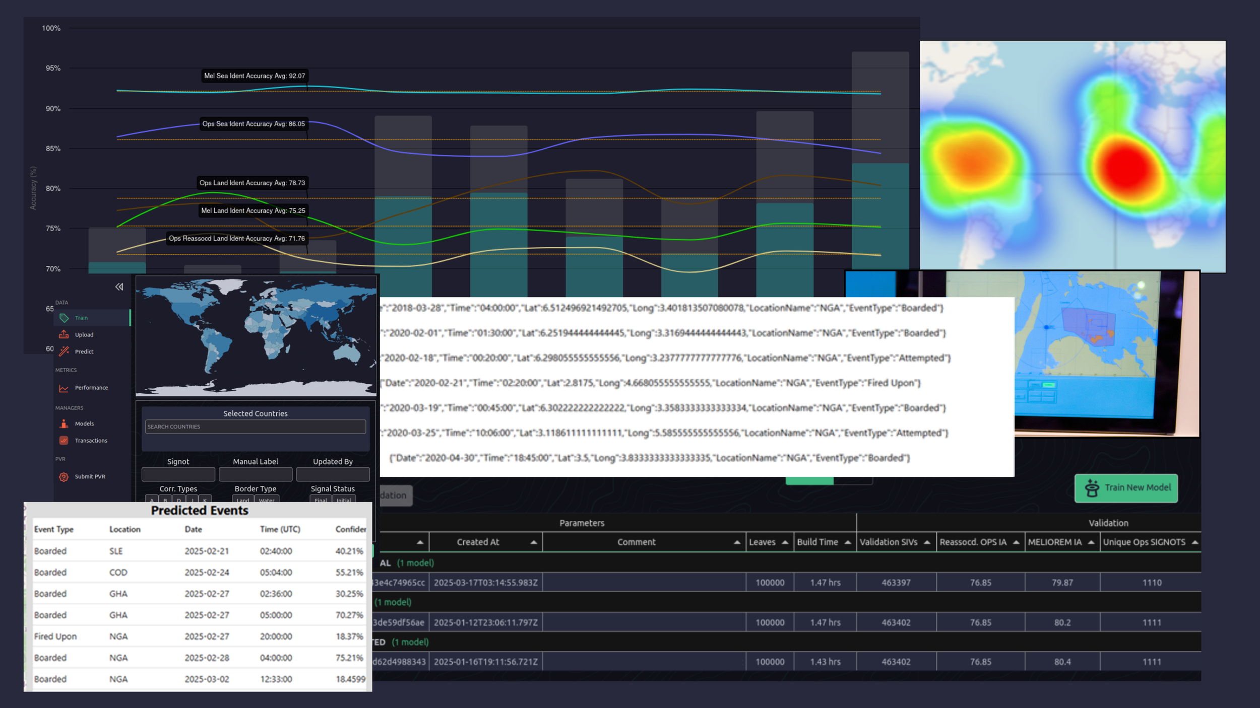Click the Search Countries input field

(x=255, y=427)
